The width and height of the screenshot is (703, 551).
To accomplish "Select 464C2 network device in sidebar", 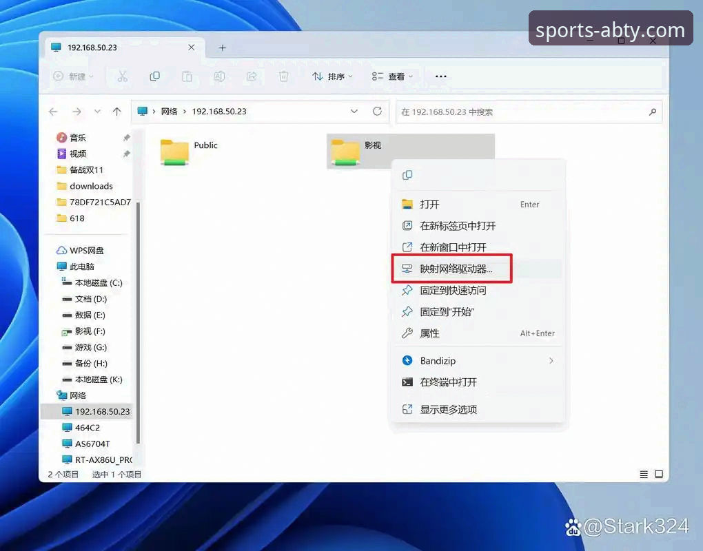I will [x=81, y=427].
